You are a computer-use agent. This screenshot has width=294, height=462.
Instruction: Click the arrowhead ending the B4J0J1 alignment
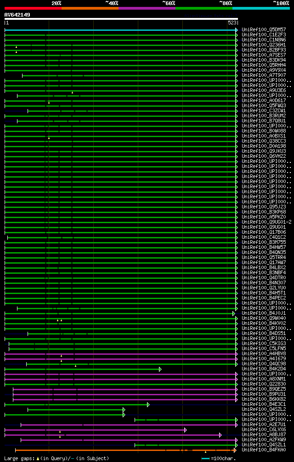click(234, 313)
